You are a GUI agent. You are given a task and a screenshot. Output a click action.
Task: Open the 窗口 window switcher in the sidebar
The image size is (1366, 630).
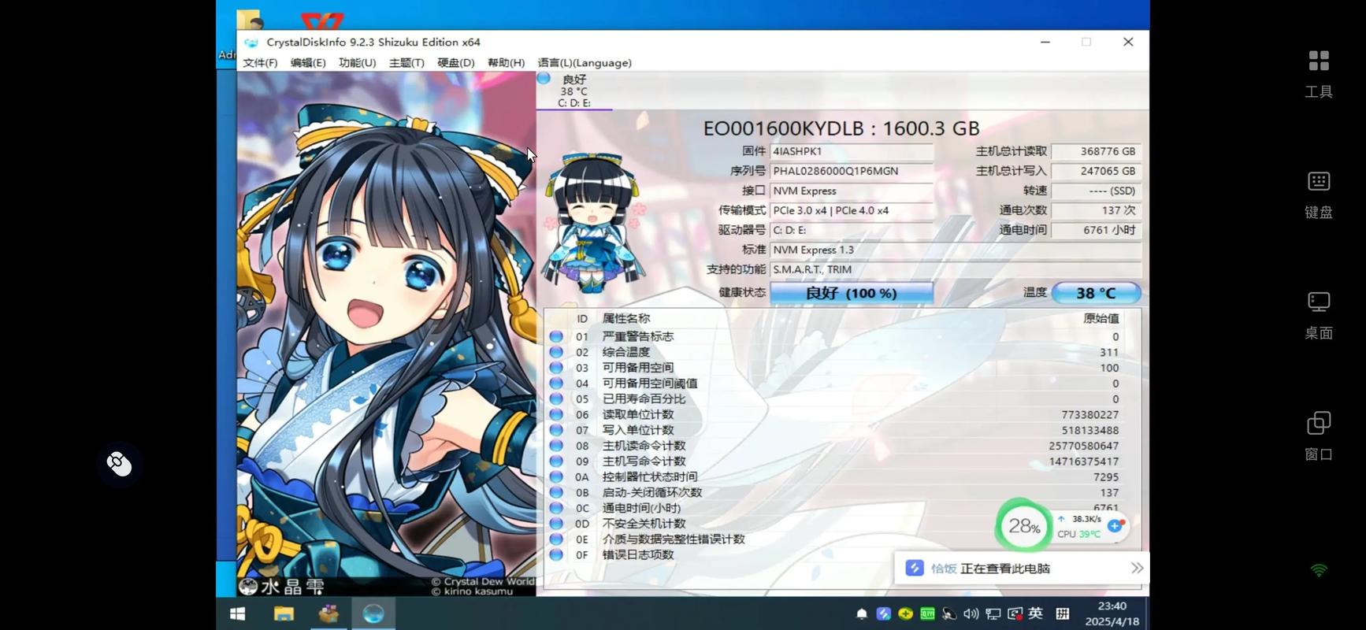pos(1319,436)
